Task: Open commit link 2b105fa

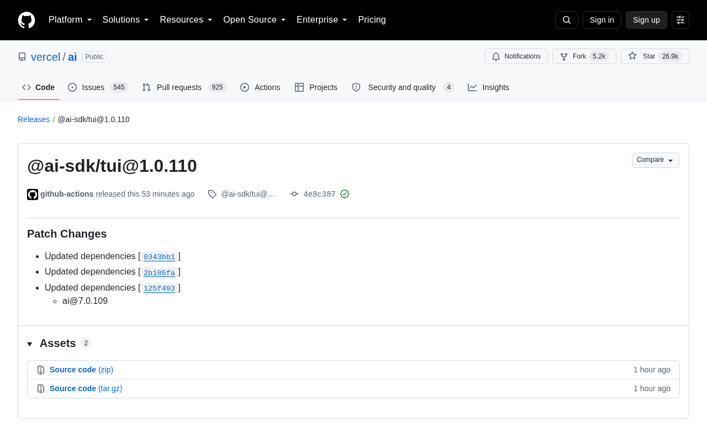Action: 159,272
